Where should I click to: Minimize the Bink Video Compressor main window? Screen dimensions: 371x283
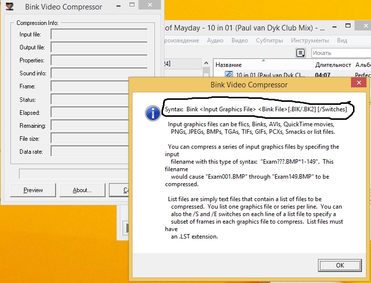[x=118, y=5]
